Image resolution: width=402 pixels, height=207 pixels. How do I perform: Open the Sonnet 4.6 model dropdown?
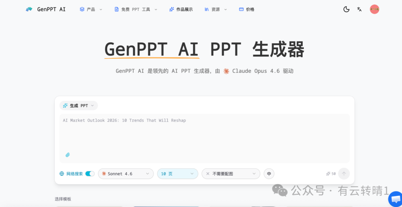tap(126, 173)
